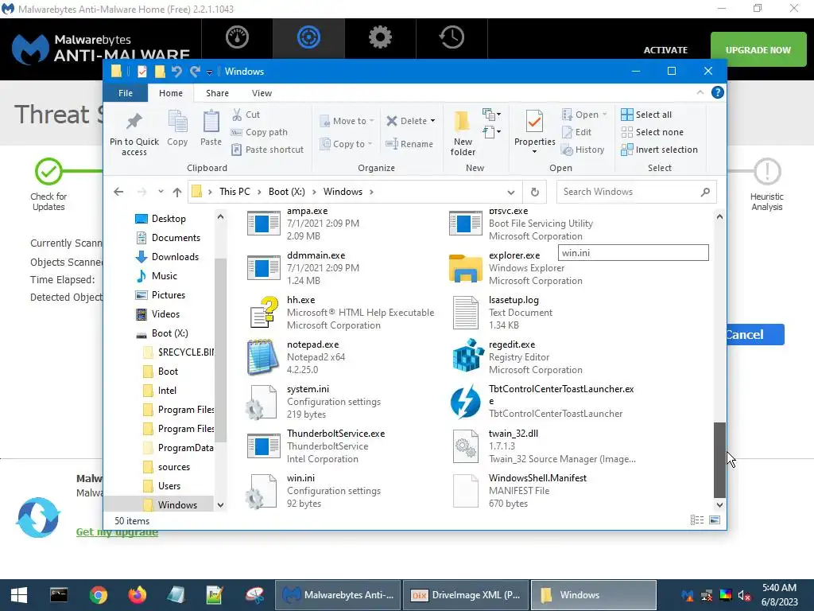The width and height of the screenshot is (814, 611).
Task: Open the Windows Start button
Action: coord(19,595)
